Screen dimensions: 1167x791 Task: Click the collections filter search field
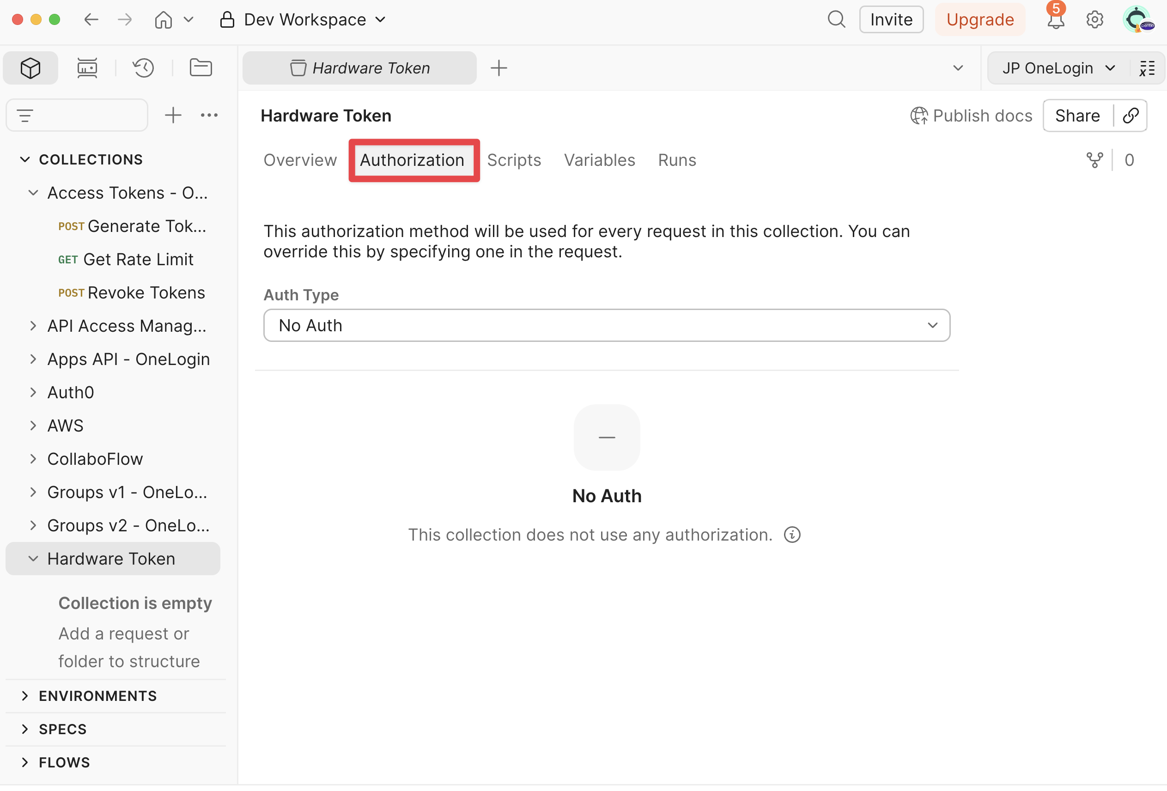pyautogui.click(x=77, y=116)
